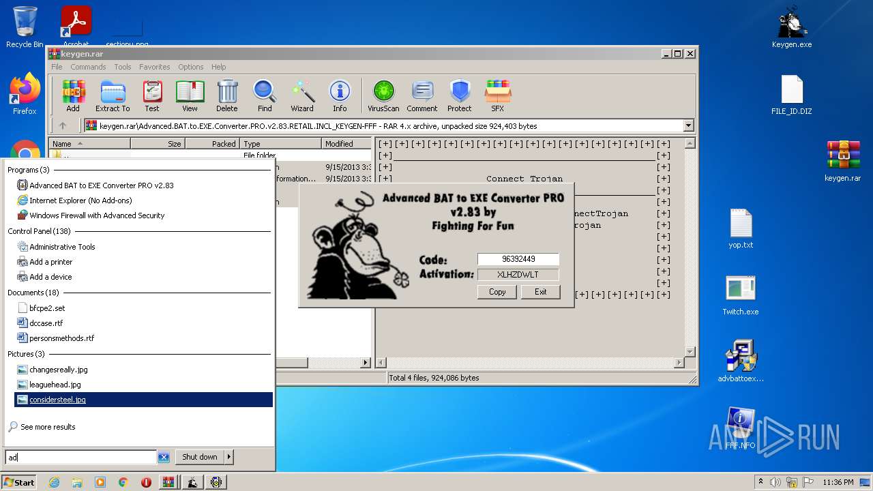Open the Tools menu

(x=123, y=67)
